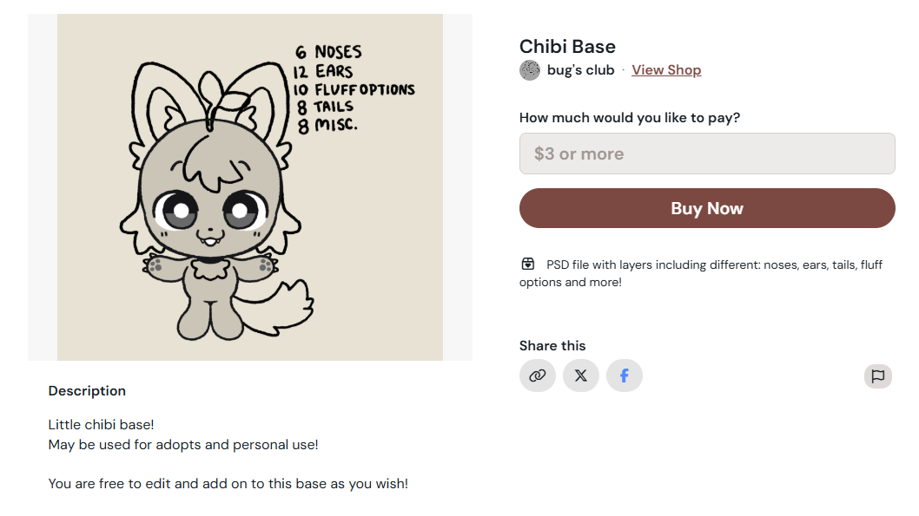Click the 'free to edit' description line

tap(228, 484)
